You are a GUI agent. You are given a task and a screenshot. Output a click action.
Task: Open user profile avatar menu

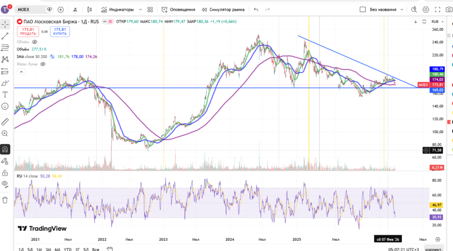tap(5, 9)
